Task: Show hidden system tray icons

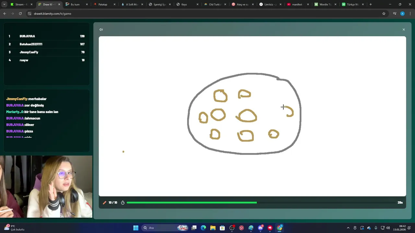Action: (348, 228)
